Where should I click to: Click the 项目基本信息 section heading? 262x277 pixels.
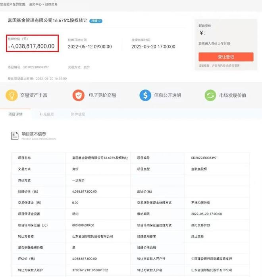[x=34, y=134]
